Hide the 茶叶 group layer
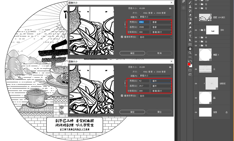Image resolution: width=234 pixels, height=141 pixels. pos(196,30)
